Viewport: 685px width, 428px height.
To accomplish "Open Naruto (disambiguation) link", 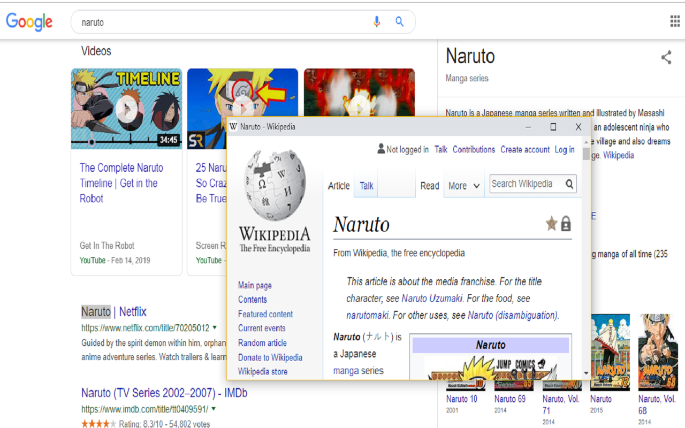I will click(x=512, y=315).
